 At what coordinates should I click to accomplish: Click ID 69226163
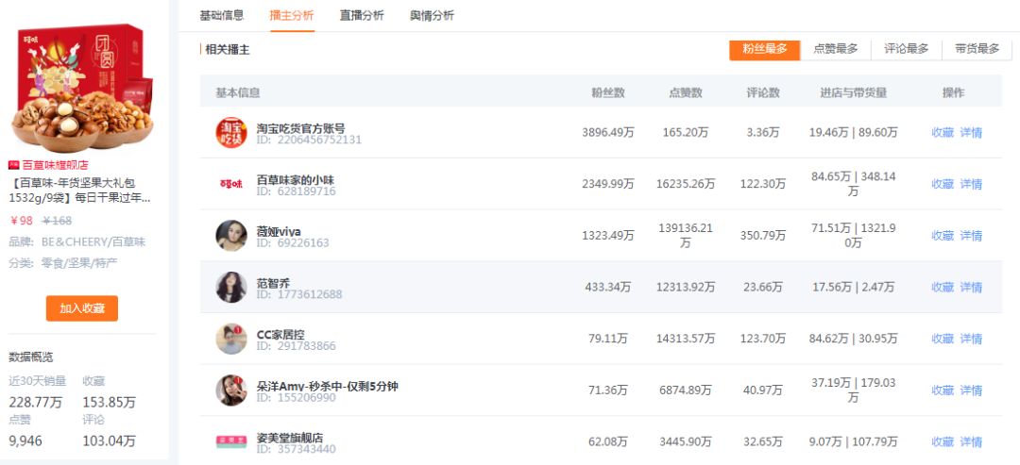coord(293,243)
